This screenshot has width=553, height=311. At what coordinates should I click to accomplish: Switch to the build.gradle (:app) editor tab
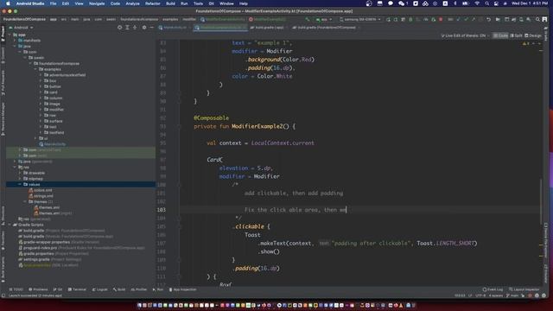tap(269, 28)
